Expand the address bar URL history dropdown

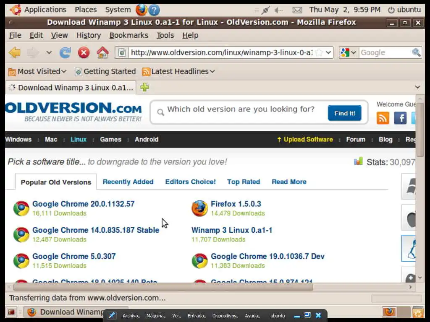click(328, 52)
